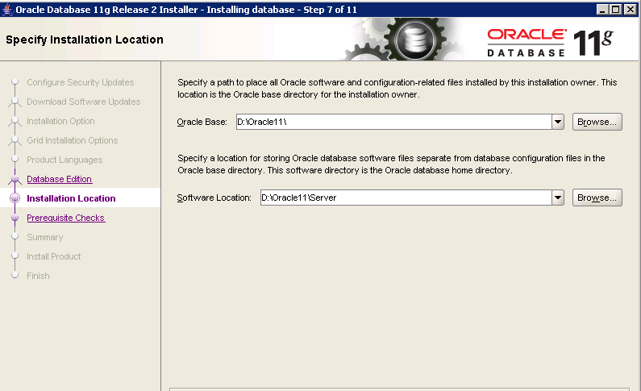Screen dimensions: 641x391
Task: Go to the Prerequisite Checks step
Action: click(x=66, y=218)
